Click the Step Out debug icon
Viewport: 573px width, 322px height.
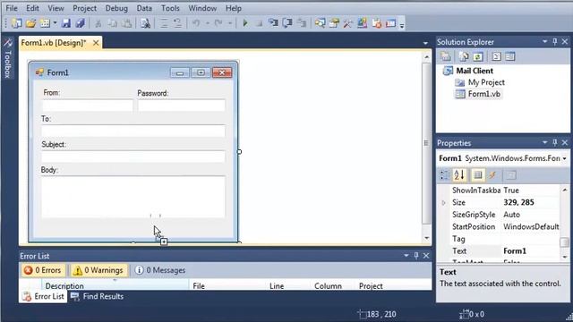point(302,24)
